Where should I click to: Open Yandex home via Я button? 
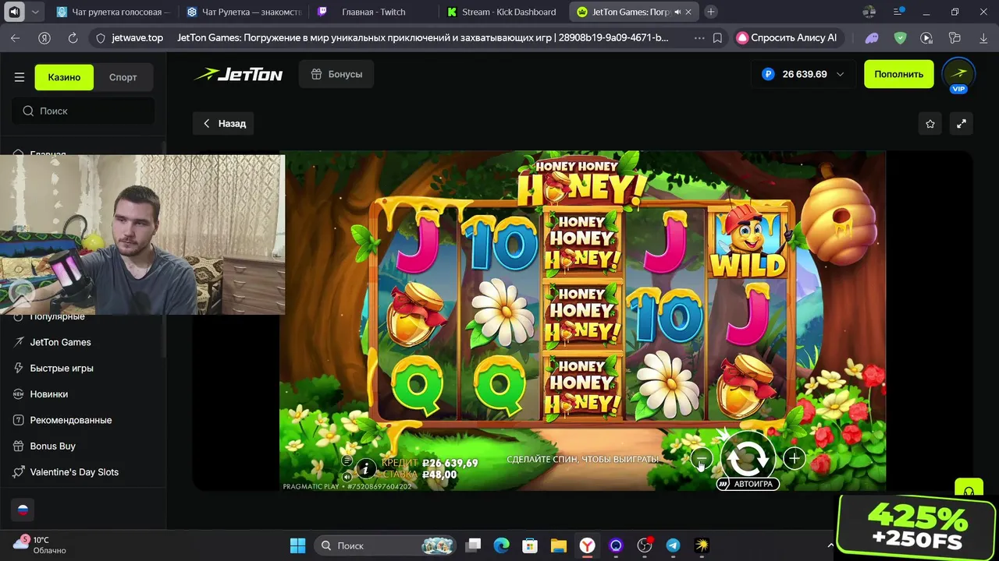pyautogui.click(x=44, y=37)
